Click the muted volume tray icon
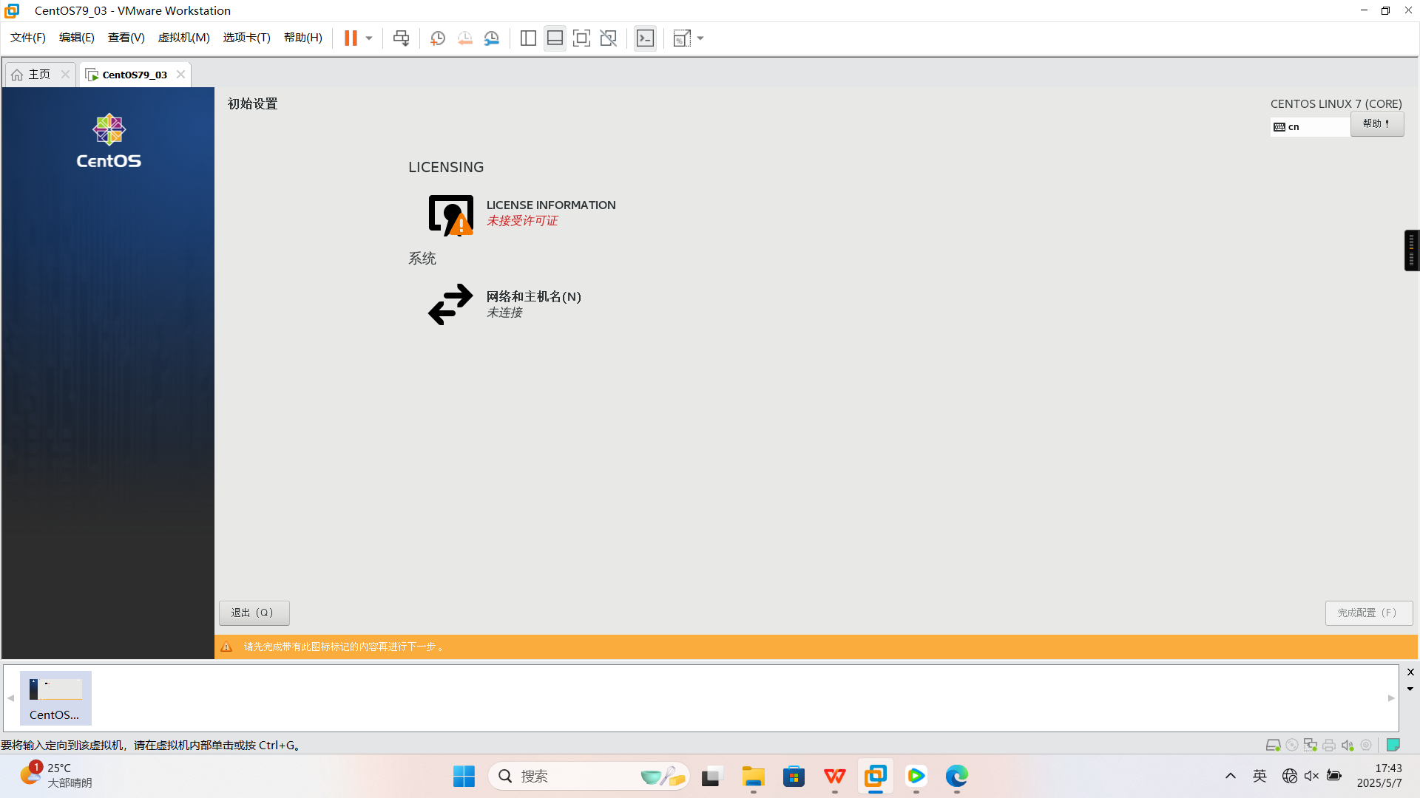1420x798 pixels. 1311,776
